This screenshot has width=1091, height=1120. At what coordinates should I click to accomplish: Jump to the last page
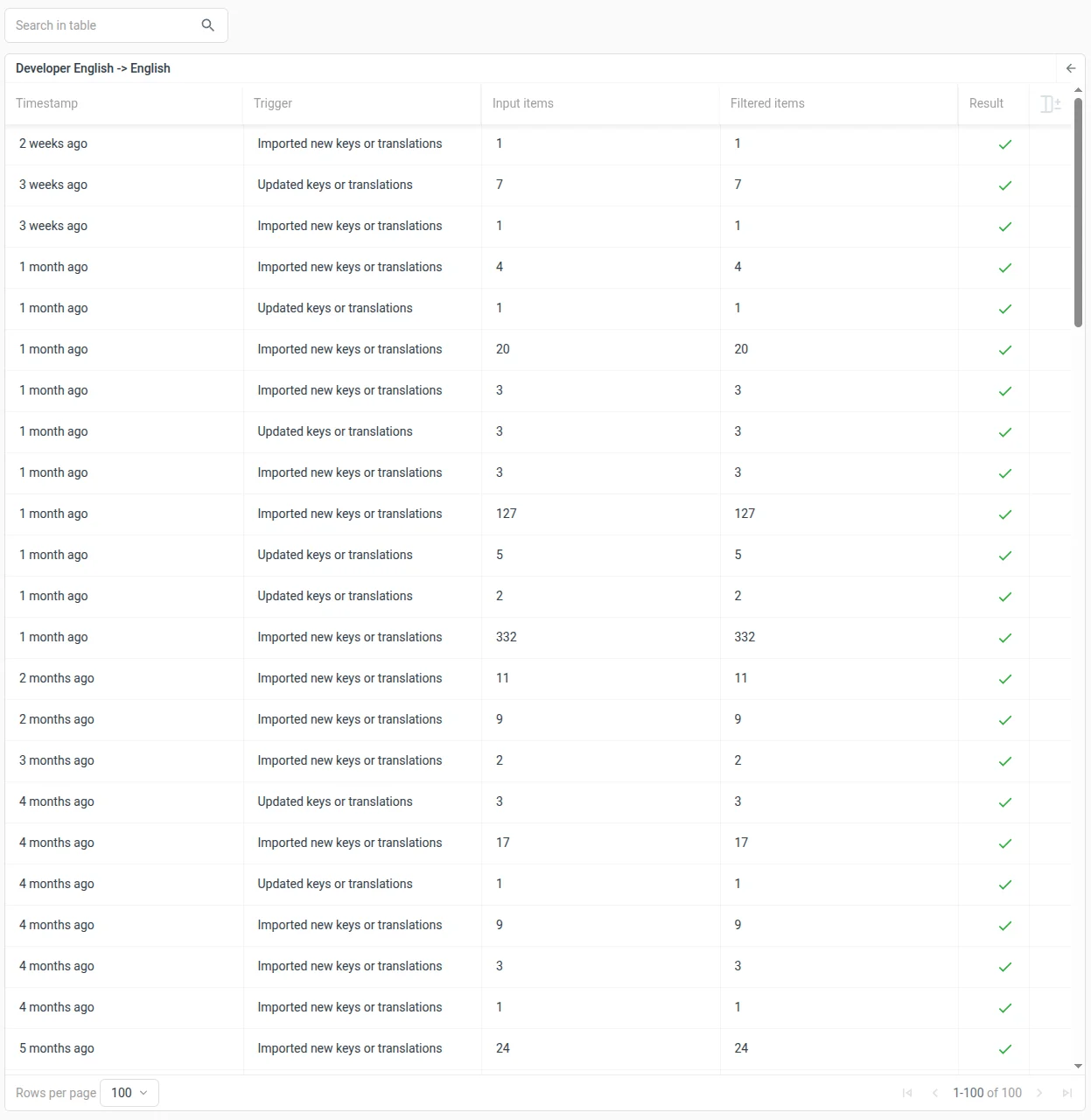click(x=1067, y=1093)
